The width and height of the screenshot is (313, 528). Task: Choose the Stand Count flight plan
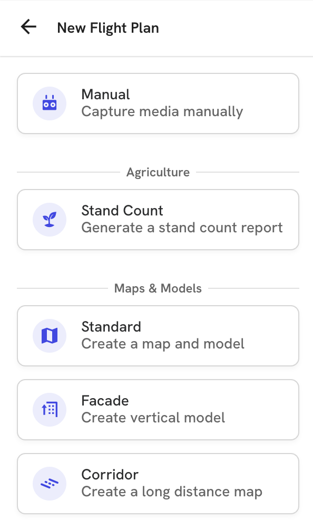(x=158, y=220)
